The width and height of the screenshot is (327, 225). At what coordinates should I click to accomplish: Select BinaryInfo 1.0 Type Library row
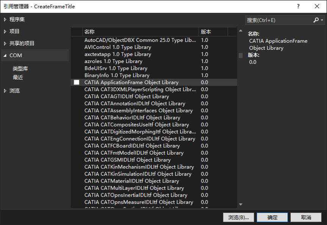coord(154,75)
